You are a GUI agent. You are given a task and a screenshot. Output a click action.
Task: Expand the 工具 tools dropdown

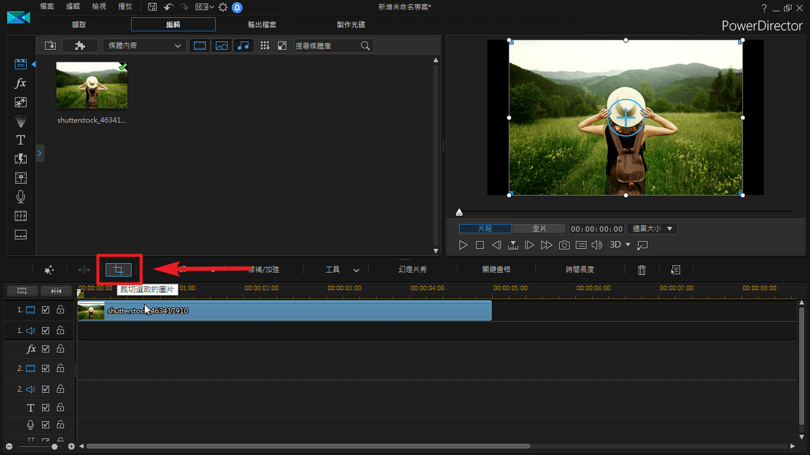point(356,270)
